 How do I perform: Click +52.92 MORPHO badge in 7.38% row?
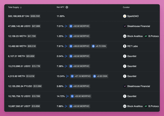pyautogui.click(x=79, y=66)
